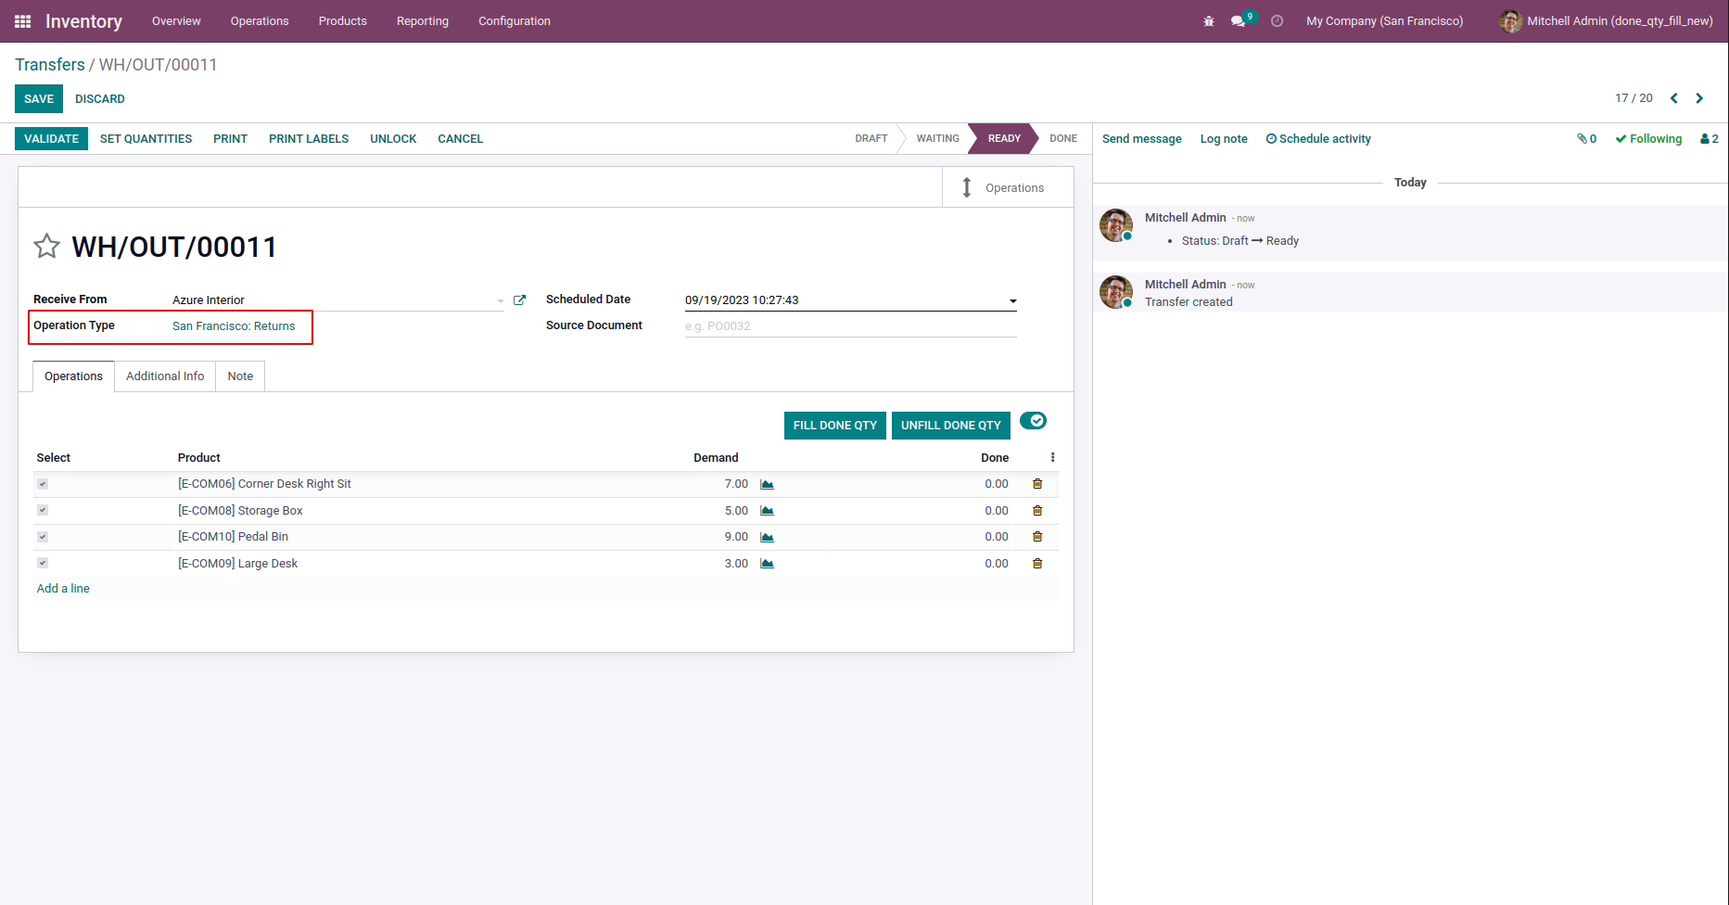Toggle select checkbox for Pedal Bin

43,537
